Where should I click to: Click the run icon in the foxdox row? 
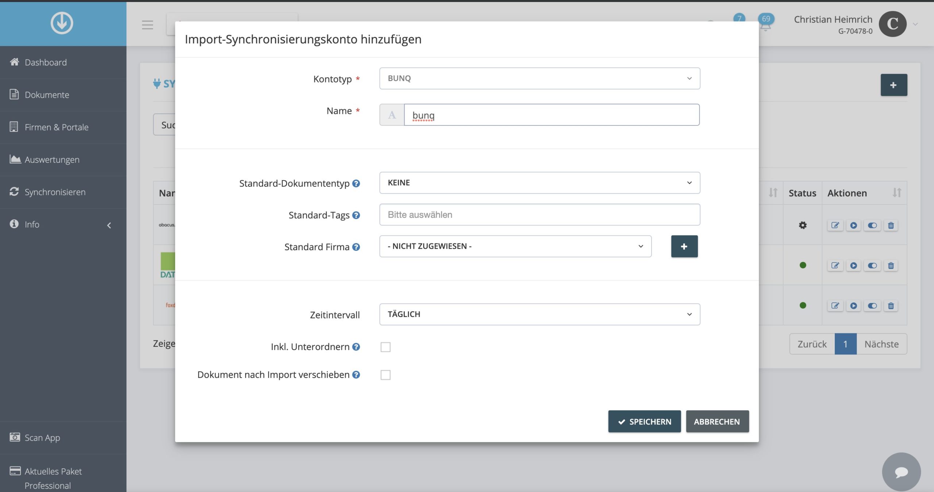tap(854, 306)
